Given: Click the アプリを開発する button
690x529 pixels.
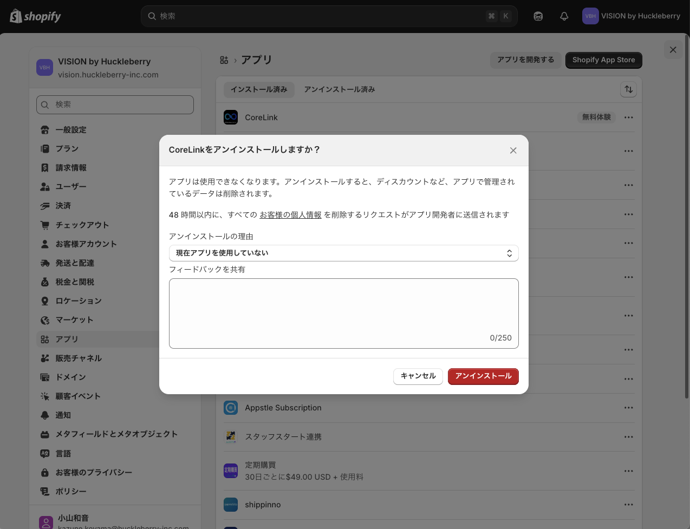Looking at the screenshot, I should click(525, 60).
